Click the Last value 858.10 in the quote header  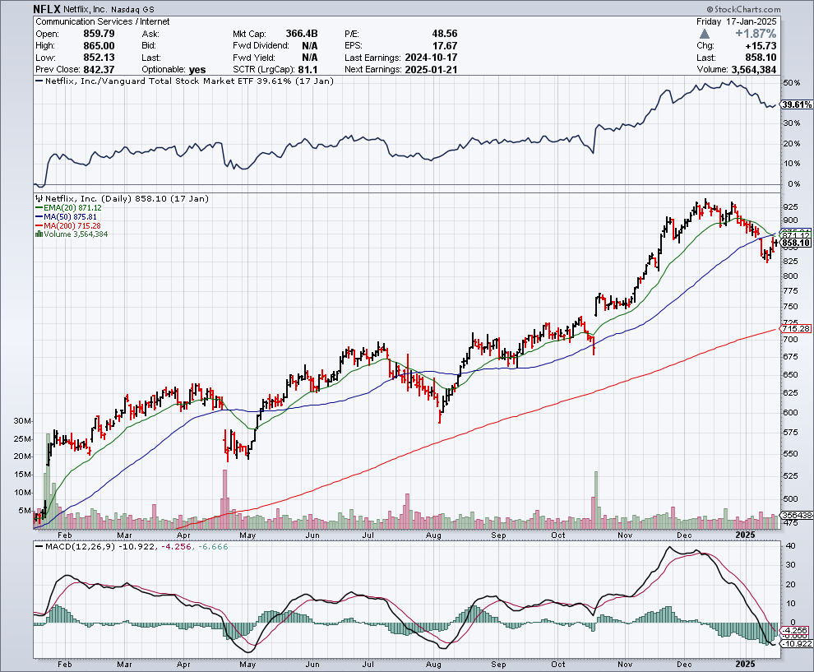tap(761, 58)
